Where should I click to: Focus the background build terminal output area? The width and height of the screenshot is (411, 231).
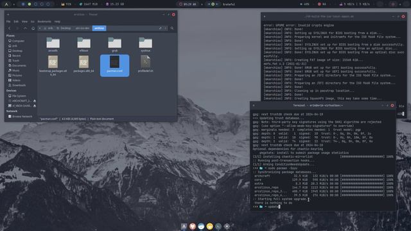pyautogui.click(x=334, y=62)
